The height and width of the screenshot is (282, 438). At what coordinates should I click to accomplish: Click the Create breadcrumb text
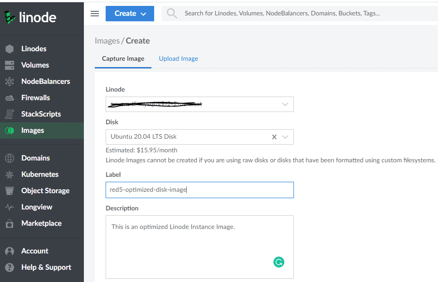[138, 41]
